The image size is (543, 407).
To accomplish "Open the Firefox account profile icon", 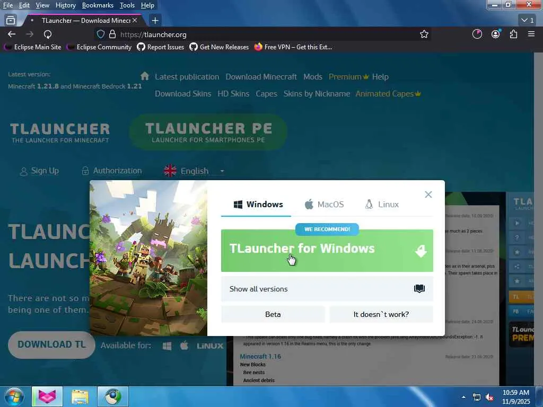I will point(496,34).
